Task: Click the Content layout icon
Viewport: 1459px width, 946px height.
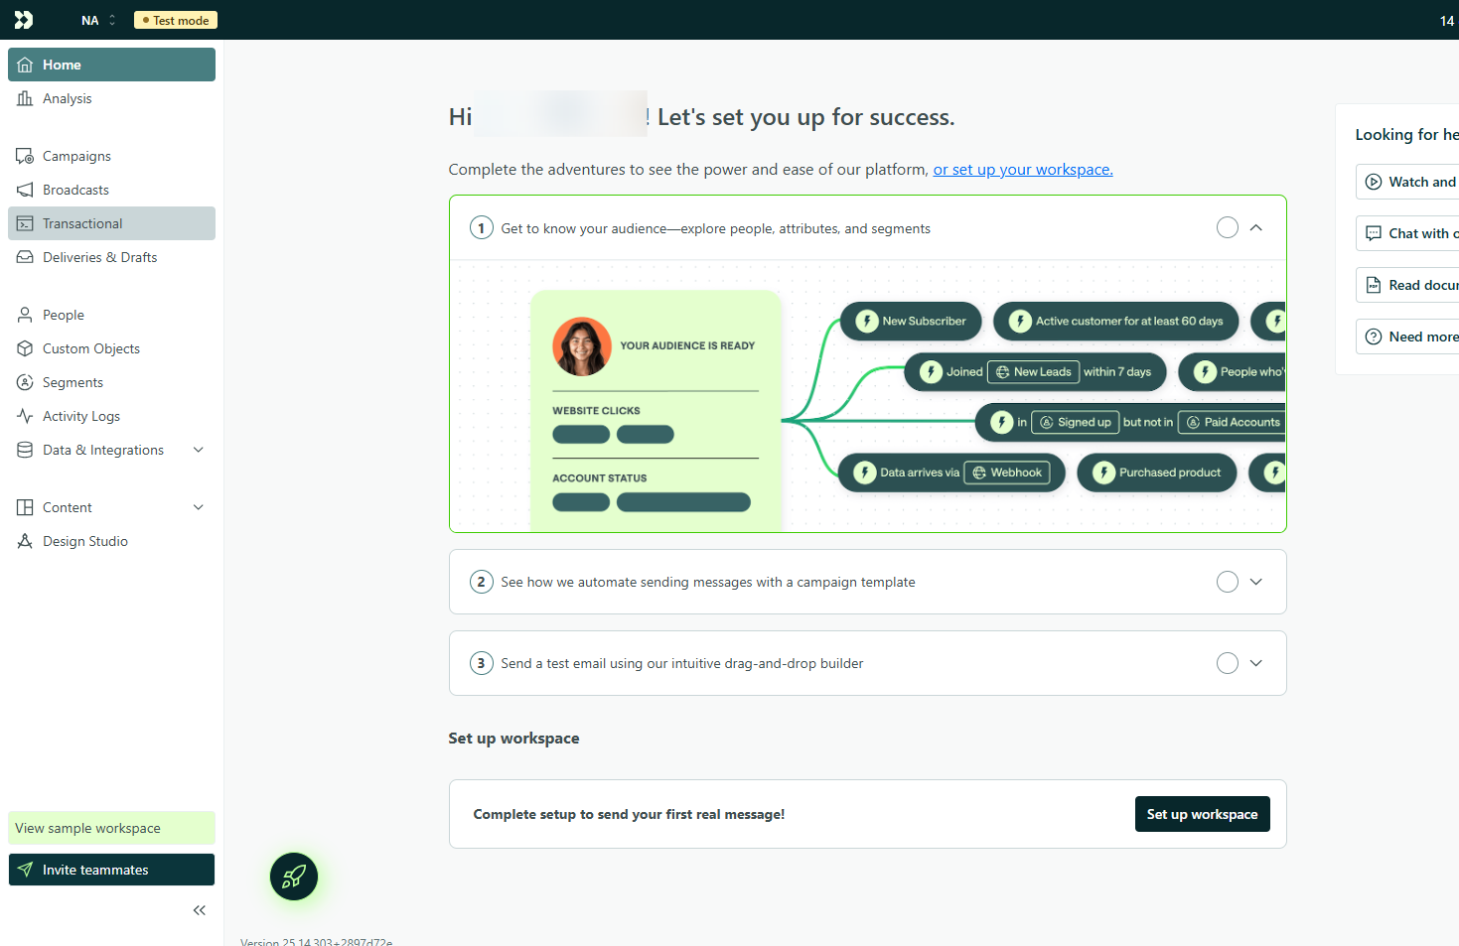Action: pos(25,507)
